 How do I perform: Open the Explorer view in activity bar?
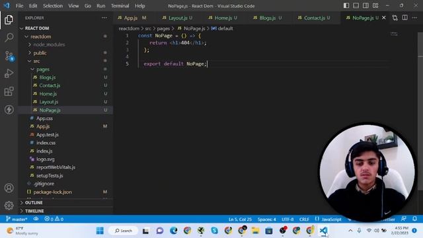coord(9,20)
